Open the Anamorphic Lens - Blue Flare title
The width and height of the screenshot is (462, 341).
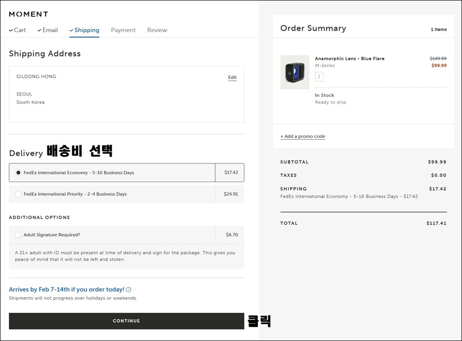[349, 59]
